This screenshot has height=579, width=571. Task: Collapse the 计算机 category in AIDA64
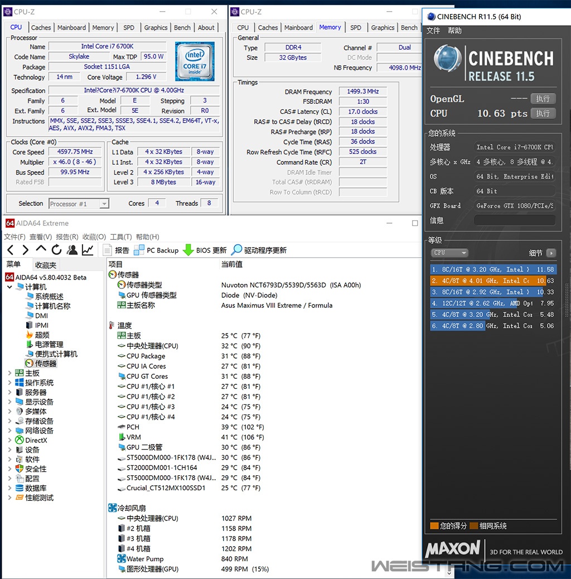pyautogui.click(x=10, y=286)
